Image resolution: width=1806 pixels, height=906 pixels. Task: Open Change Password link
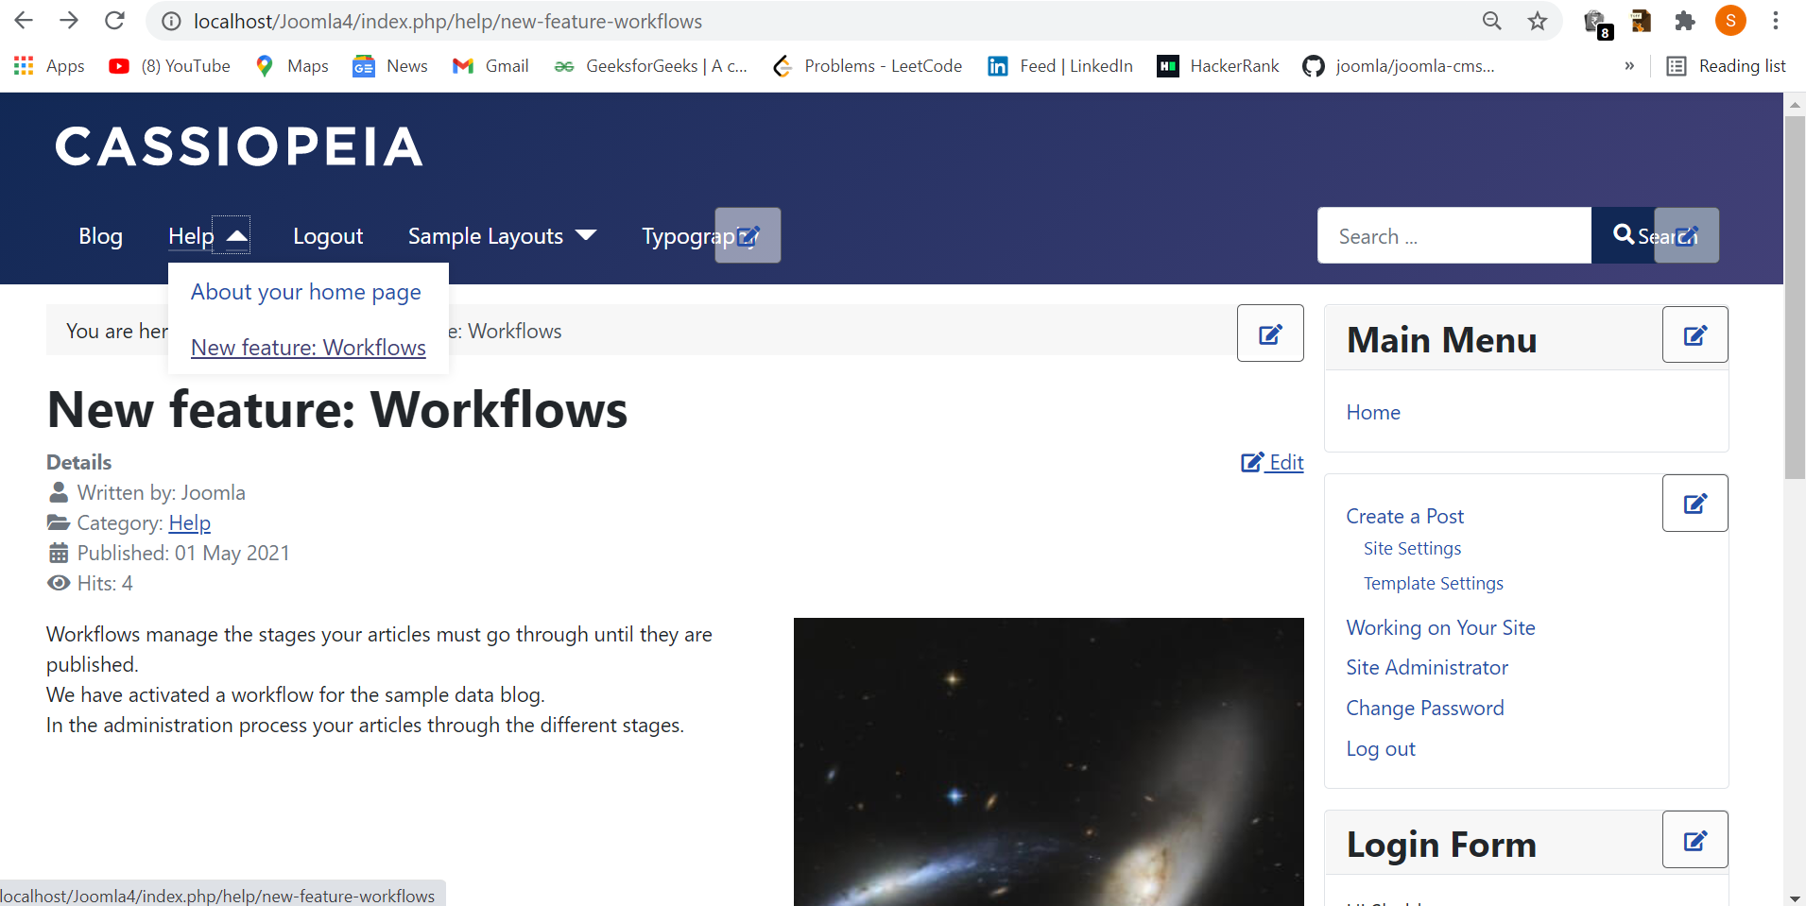1425,709
